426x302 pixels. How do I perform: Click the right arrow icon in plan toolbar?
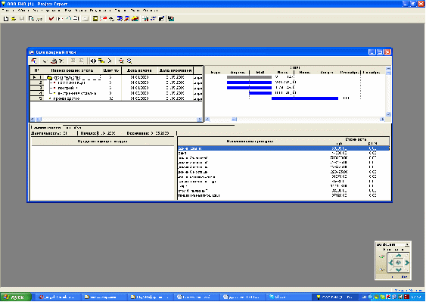[110, 61]
